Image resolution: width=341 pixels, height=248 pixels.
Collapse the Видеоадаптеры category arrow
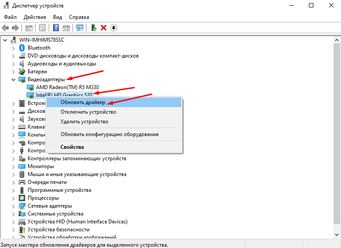point(13,79)
